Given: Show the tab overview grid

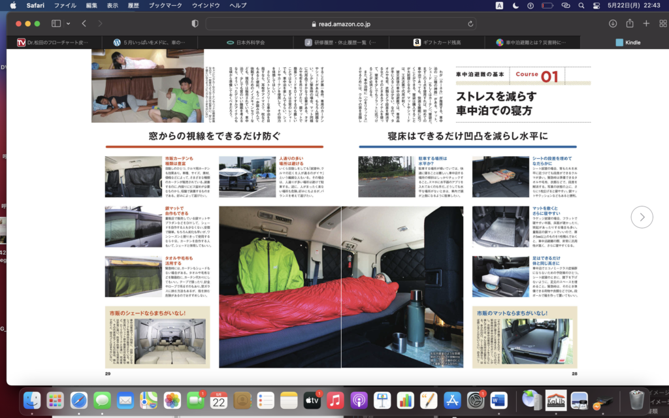Looking at the screenshot, I should [x=662, y=24].
